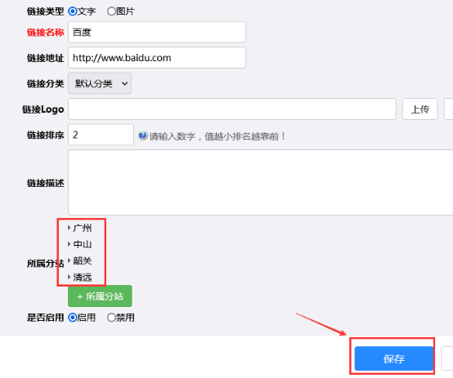Click the blue help question mark icon

(143, 136)
